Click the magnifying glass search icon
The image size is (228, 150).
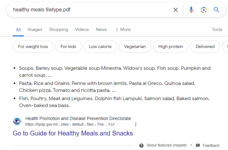[x=217, y=10]
